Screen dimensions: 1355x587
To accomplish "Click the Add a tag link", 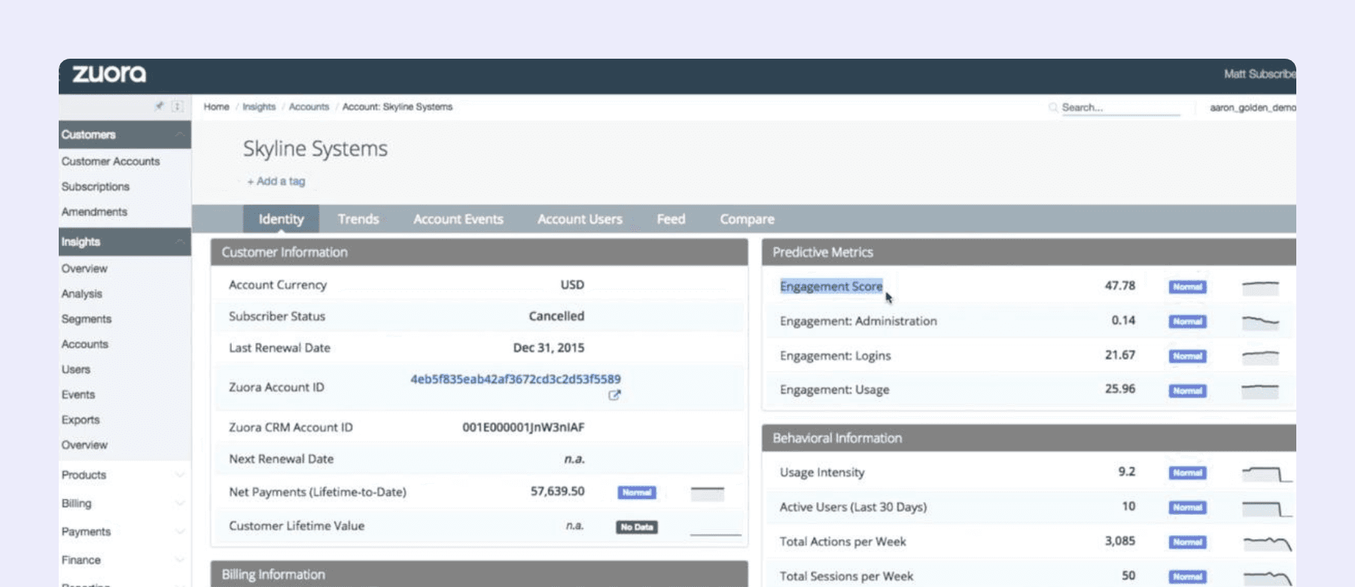I will pyautogui.click(x=276, y=181).
